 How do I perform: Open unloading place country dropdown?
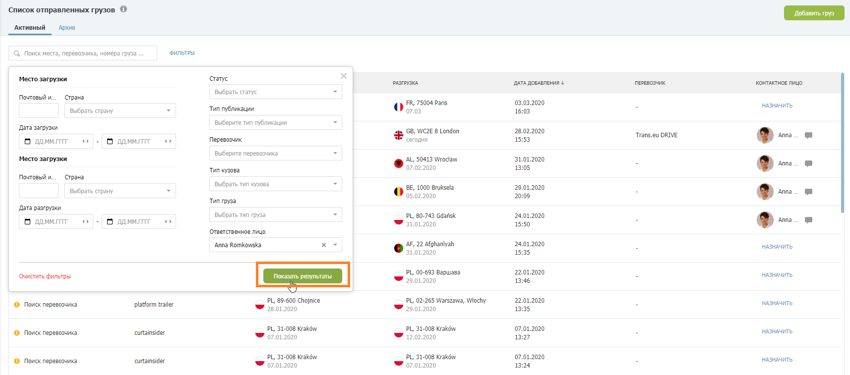click(x=120, y=191)
